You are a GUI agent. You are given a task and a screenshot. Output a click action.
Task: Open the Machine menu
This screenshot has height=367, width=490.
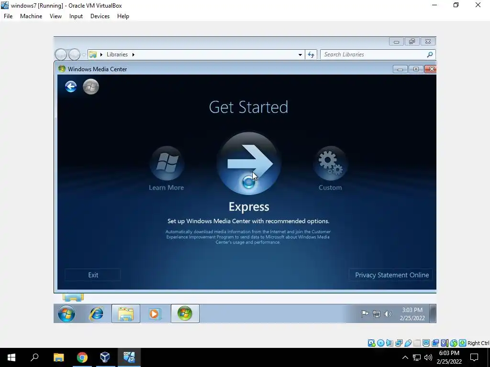31,16
